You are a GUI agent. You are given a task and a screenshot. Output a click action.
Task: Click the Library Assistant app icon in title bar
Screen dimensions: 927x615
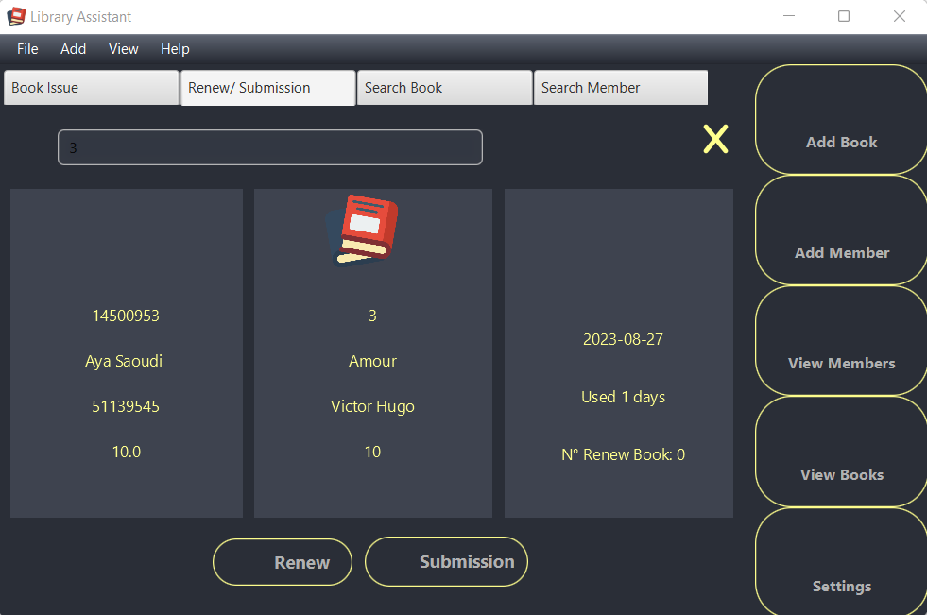16,17
